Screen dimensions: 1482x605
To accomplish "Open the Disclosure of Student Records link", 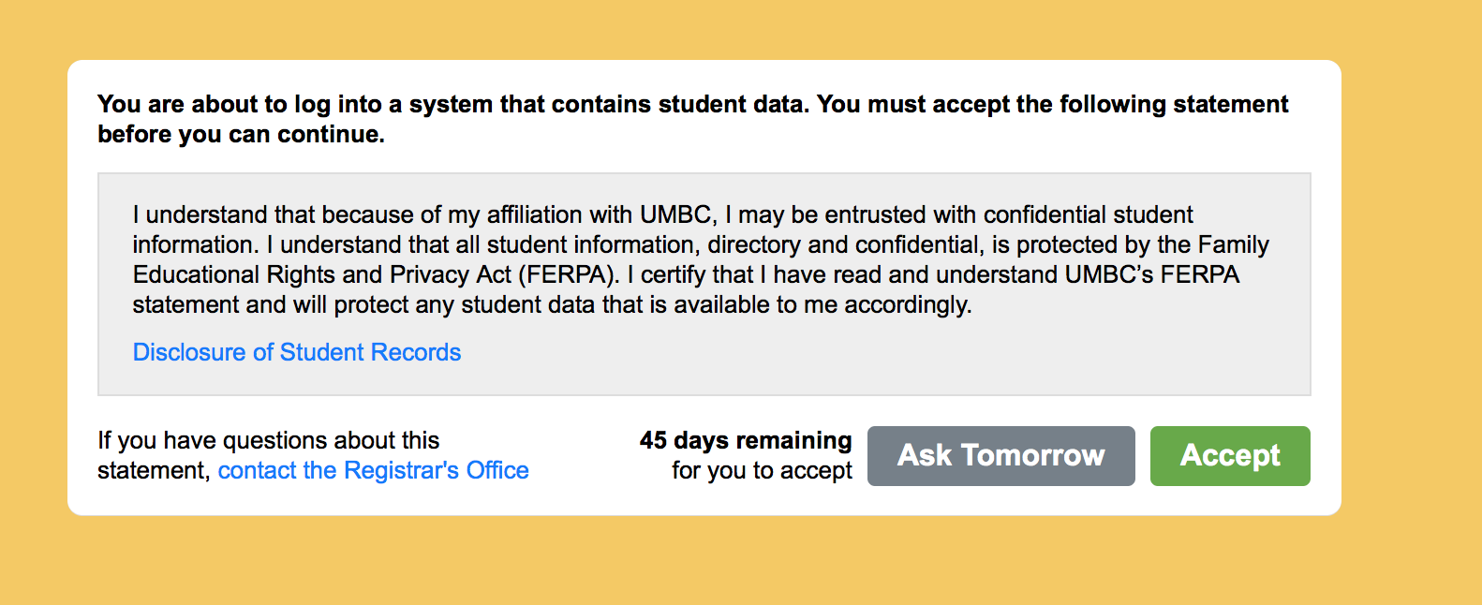I will point(297,352).
